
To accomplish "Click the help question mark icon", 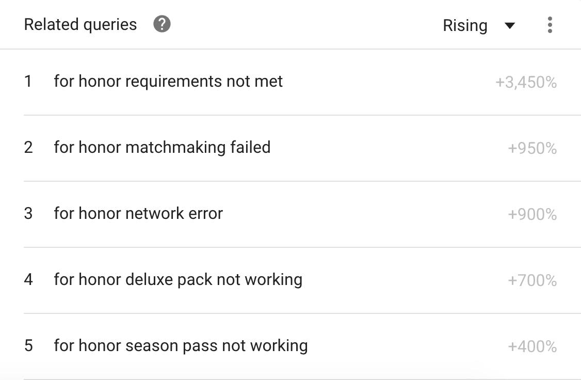I will click(x=162, y=24).
